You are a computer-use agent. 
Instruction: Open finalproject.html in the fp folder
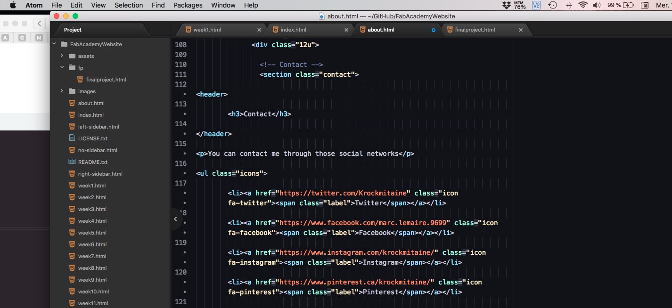click(x=106, y=80)
